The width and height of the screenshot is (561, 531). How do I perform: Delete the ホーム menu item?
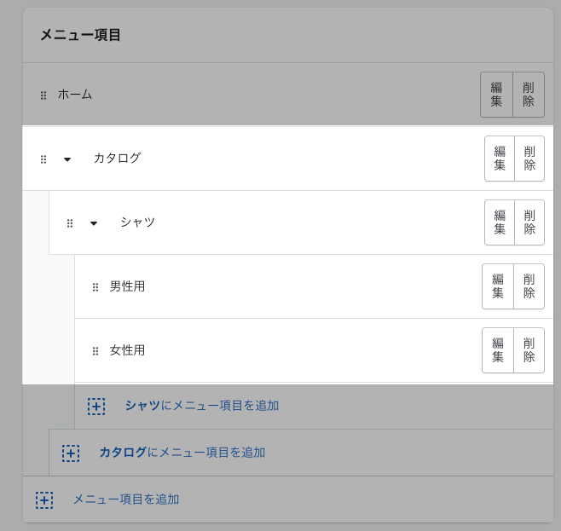pos(529,95)
